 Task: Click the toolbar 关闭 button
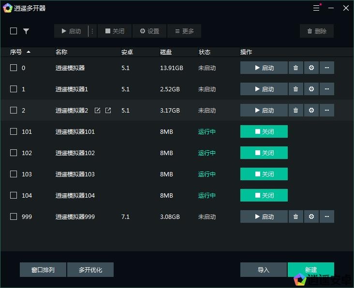point(115,31)
